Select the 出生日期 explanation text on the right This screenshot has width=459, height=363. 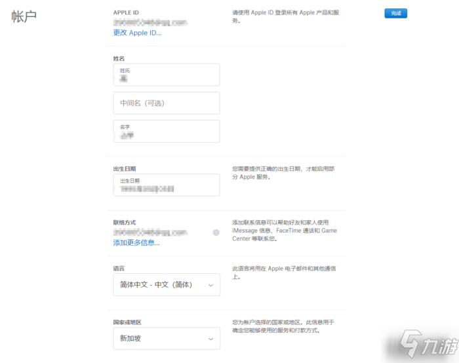[x=283, y=173]
